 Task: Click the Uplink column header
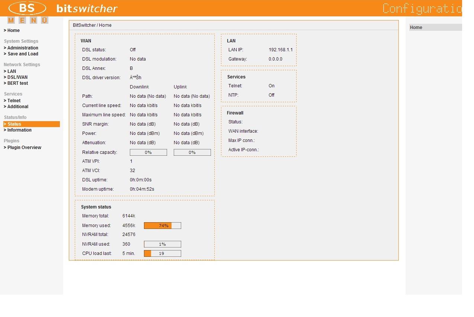[x=180, y=87]
